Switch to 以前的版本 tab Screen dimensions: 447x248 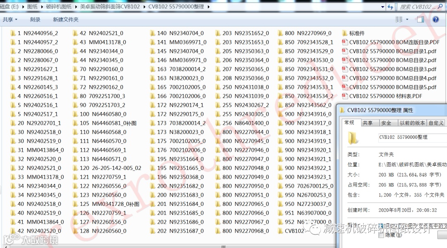412,123
